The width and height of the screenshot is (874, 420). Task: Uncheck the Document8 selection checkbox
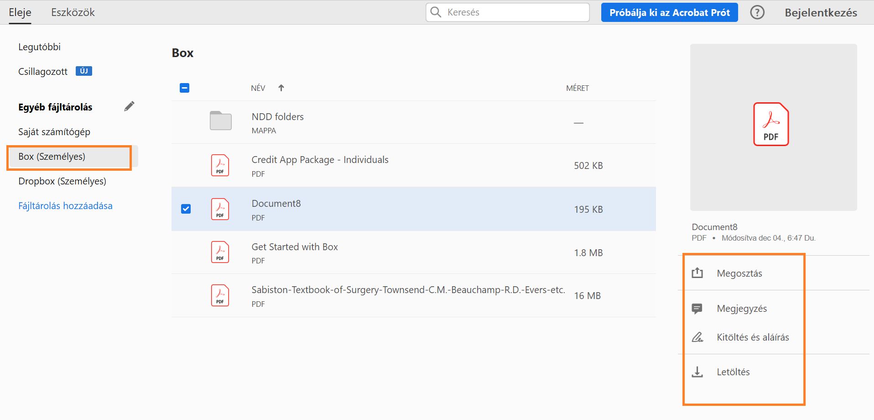coord(185,209)
